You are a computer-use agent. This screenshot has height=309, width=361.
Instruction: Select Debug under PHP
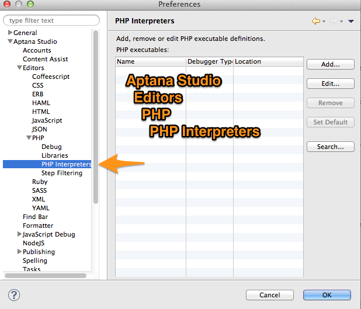pos(51,147)
